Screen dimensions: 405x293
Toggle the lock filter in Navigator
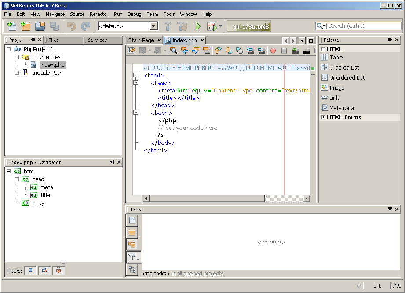point(58,271)
